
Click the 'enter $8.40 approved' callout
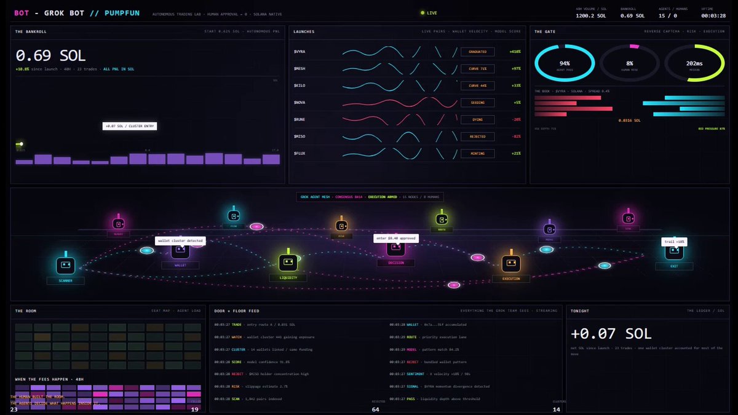396,238
